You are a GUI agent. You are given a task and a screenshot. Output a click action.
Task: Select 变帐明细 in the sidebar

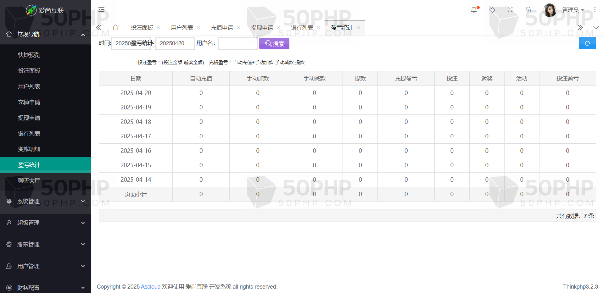pos(29,149)
